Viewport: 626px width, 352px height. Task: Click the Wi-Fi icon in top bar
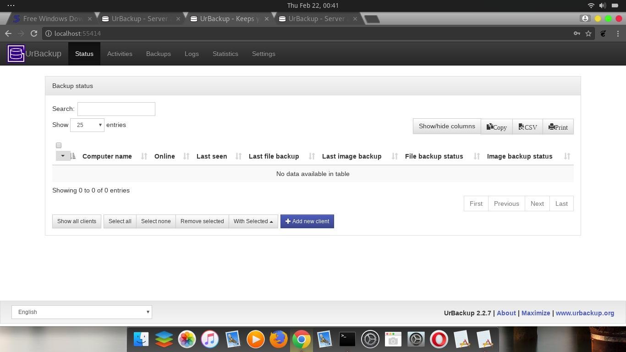click(591, 5)
